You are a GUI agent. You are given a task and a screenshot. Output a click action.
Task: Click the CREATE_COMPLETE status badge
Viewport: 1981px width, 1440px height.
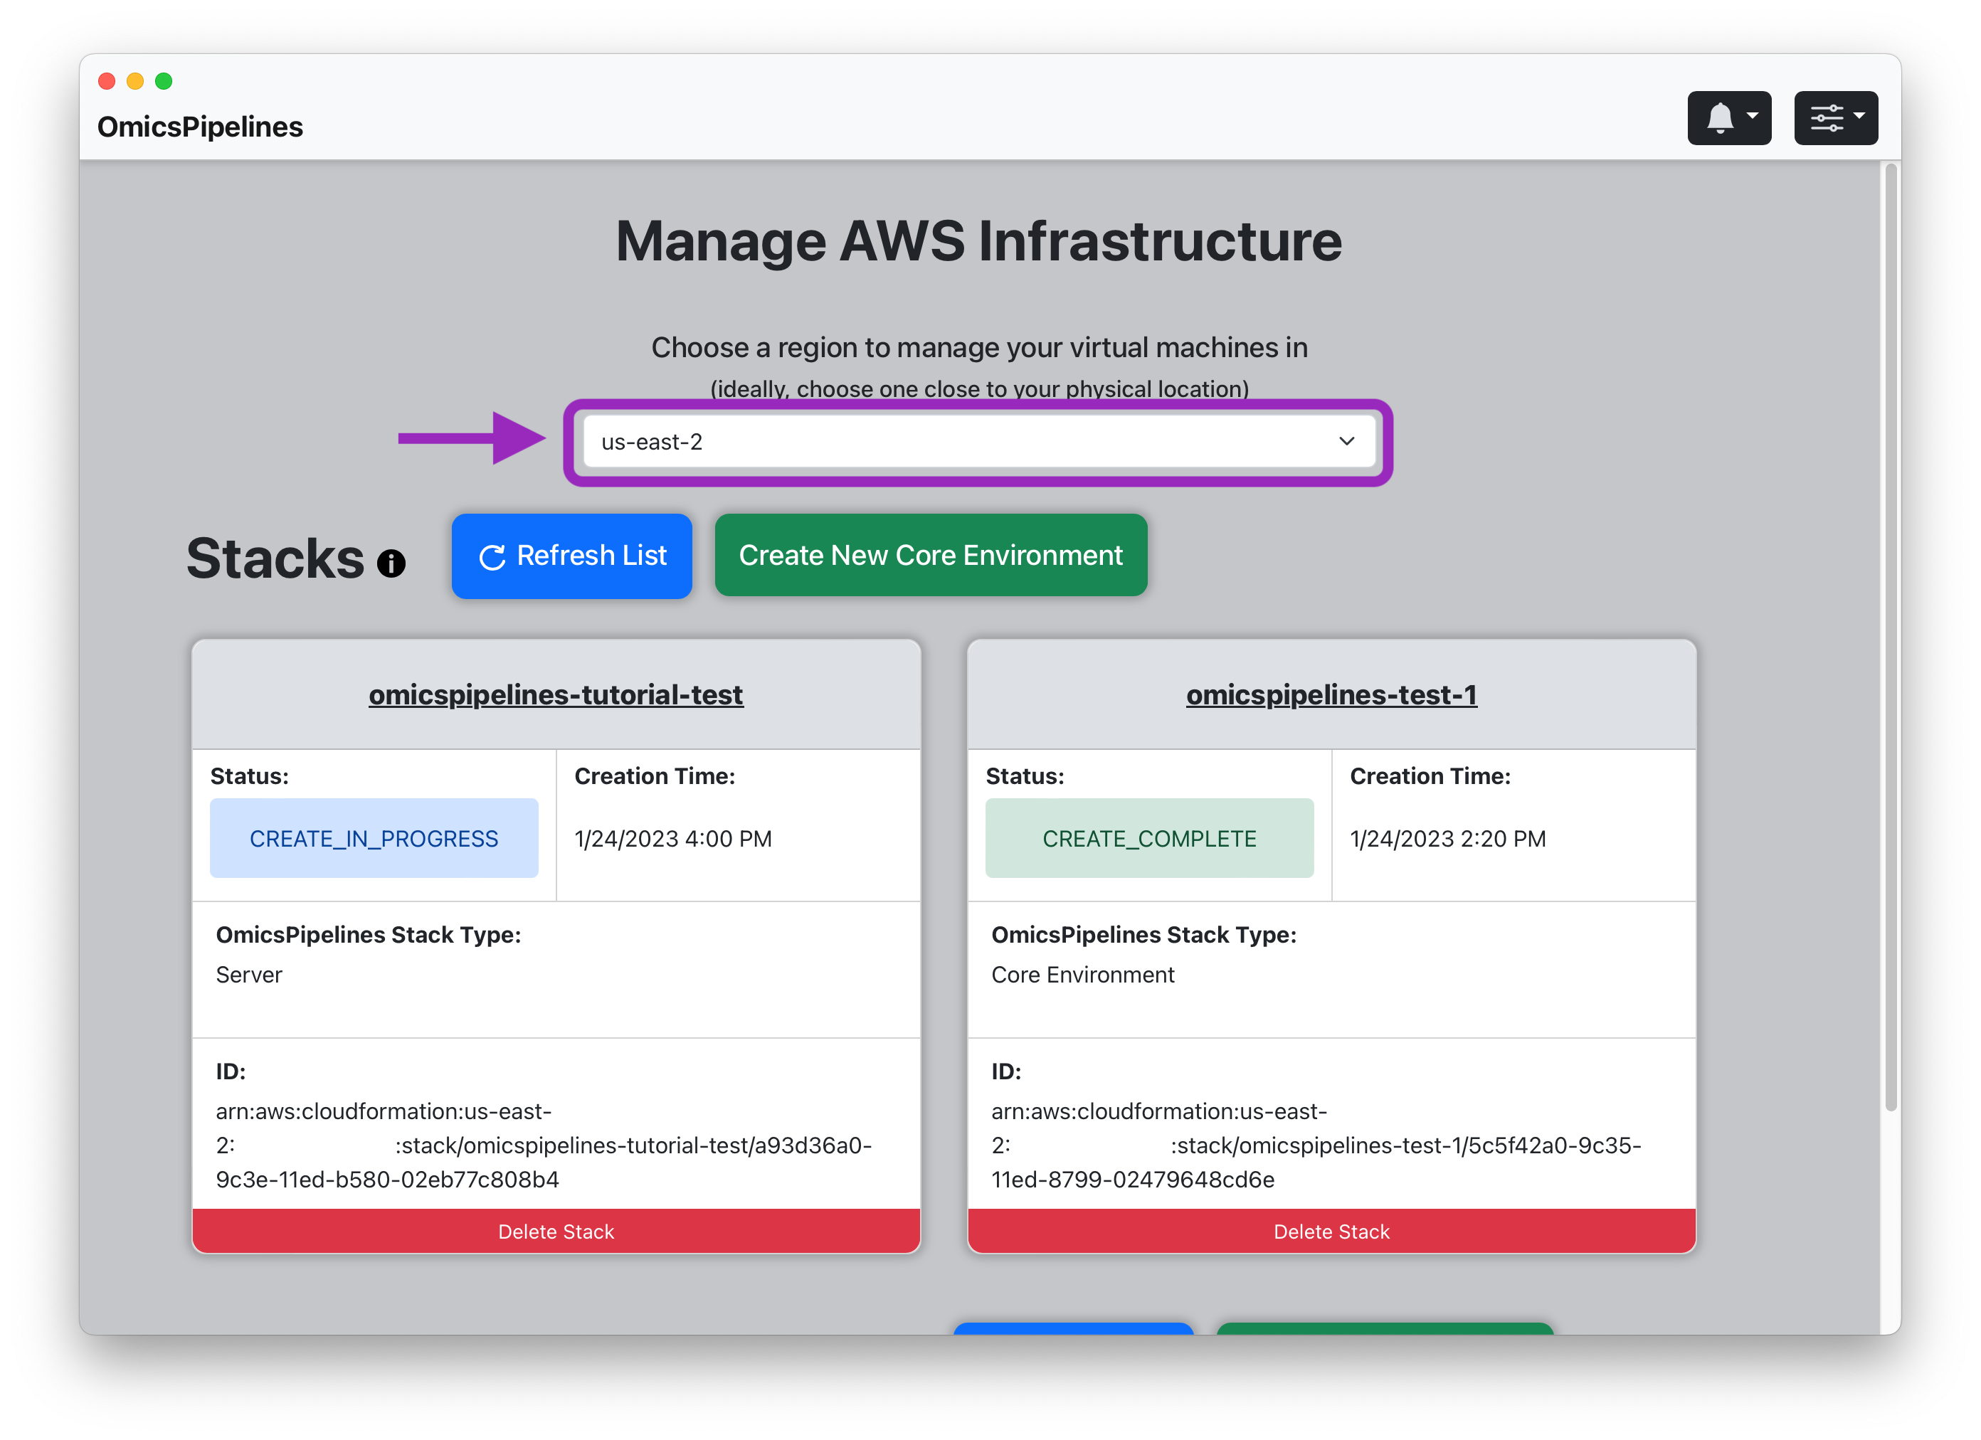[1149, 838]
